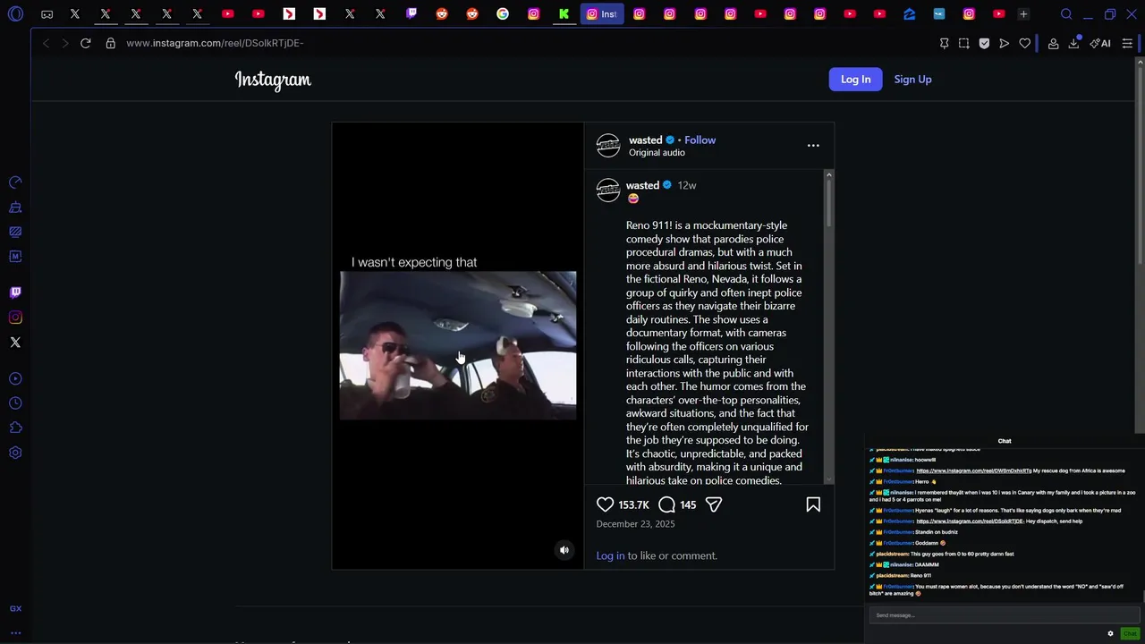The height and width of the screenshot is (644, 1145).
Task: Open Extensions cube in sidebar
Action: (x=15, y=428)
